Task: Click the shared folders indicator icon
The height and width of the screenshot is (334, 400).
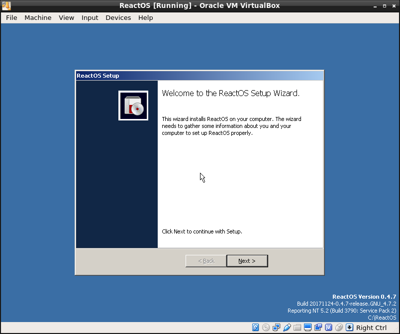Action: pos(297,328)
